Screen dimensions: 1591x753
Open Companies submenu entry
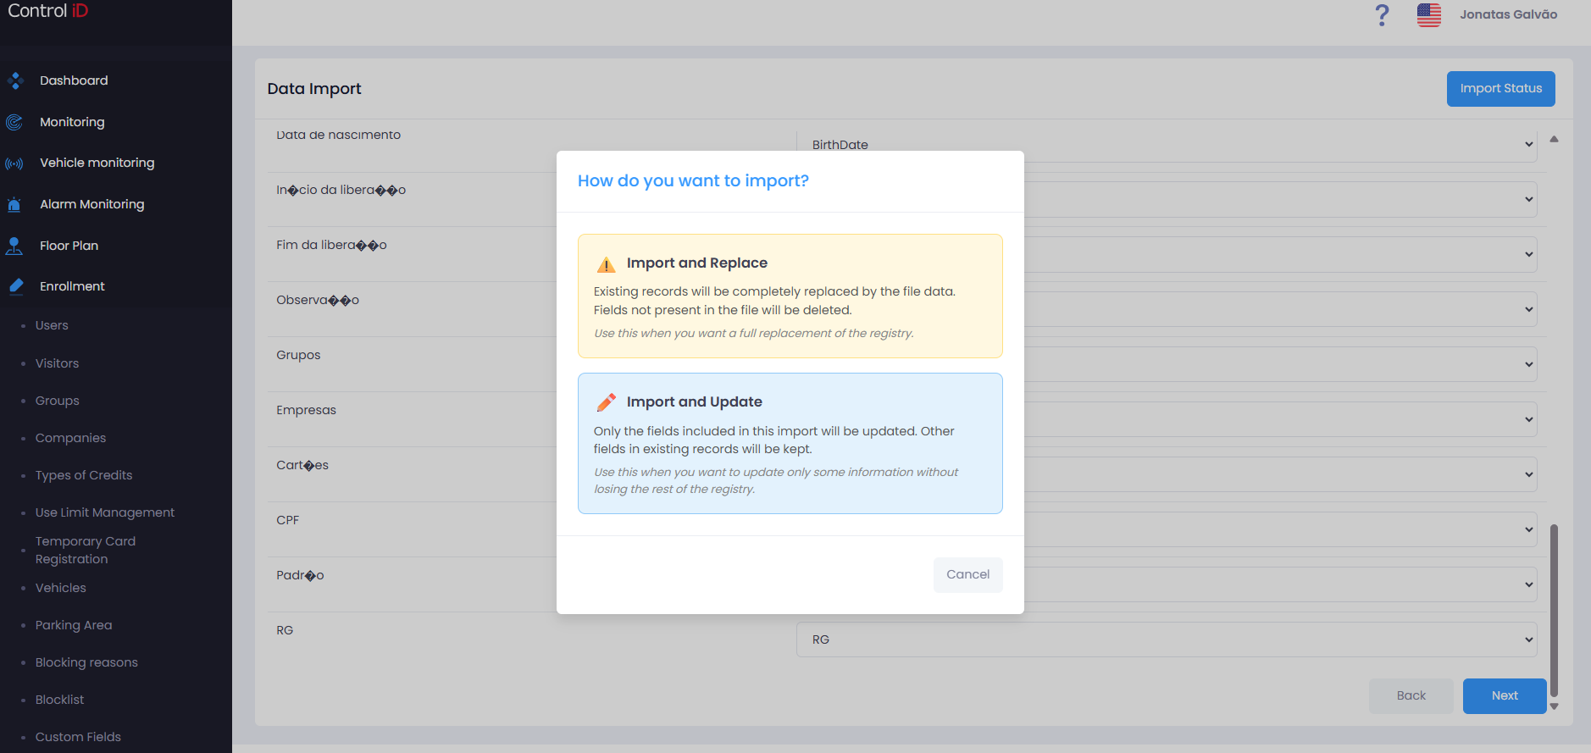70,438
